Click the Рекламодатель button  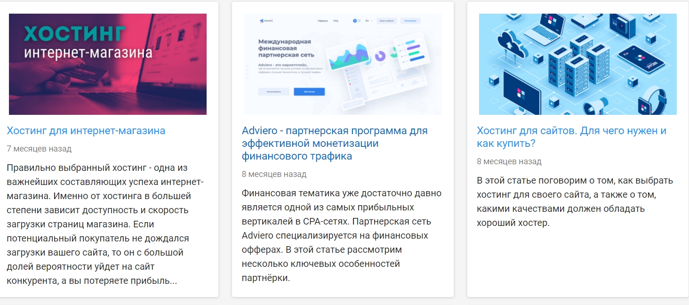(x=274, y=92)
